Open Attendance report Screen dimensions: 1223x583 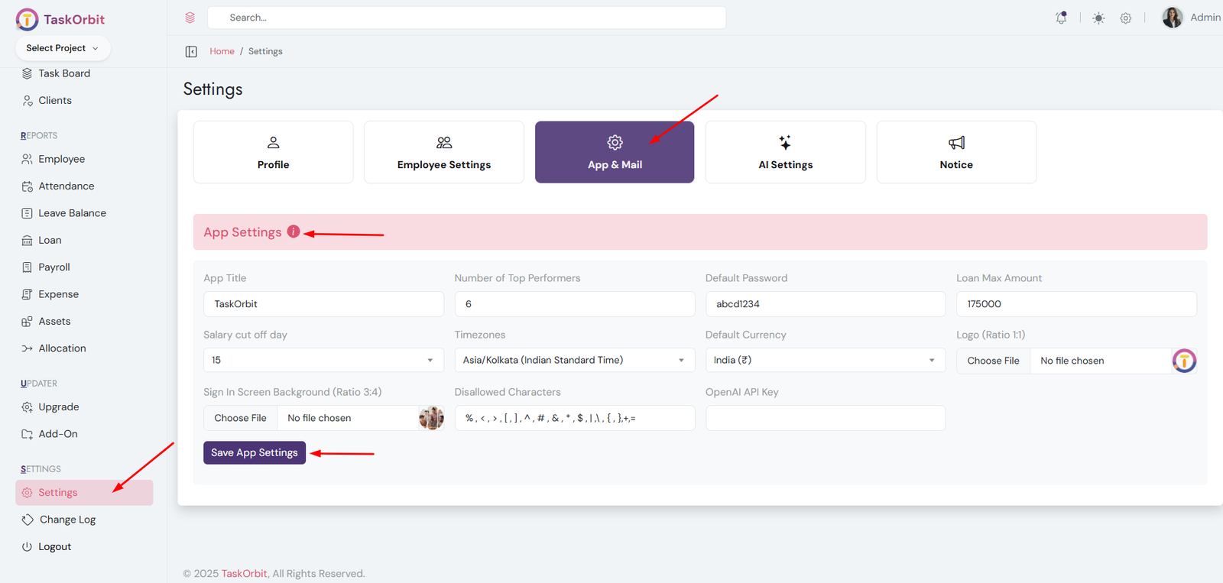67,186
